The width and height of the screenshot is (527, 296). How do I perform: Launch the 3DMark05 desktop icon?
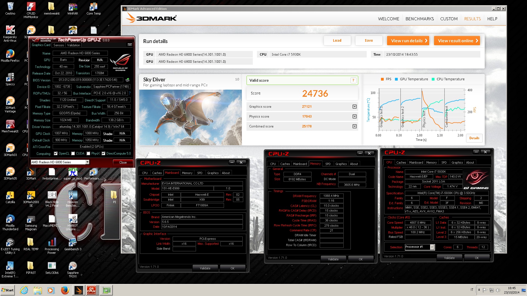10,173
